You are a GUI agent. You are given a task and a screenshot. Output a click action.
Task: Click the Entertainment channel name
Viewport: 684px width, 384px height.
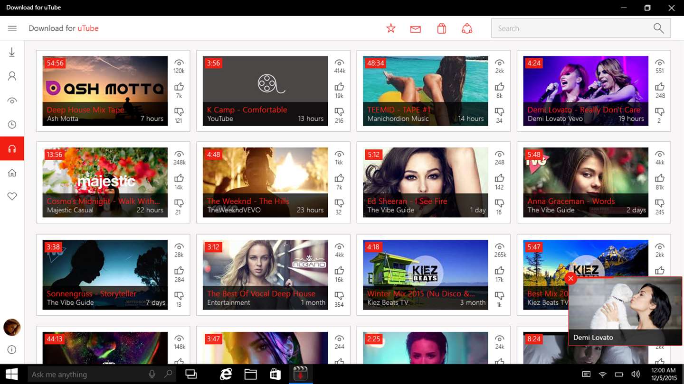228,302
